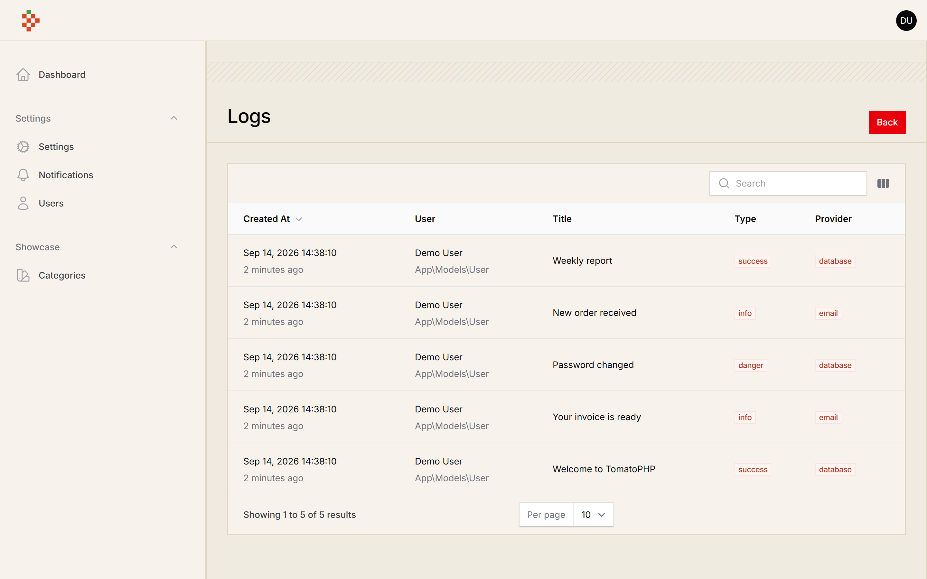Click the Notifications bell icon
The width and height of the screenshot is (927, 579).
click(23, 175)
